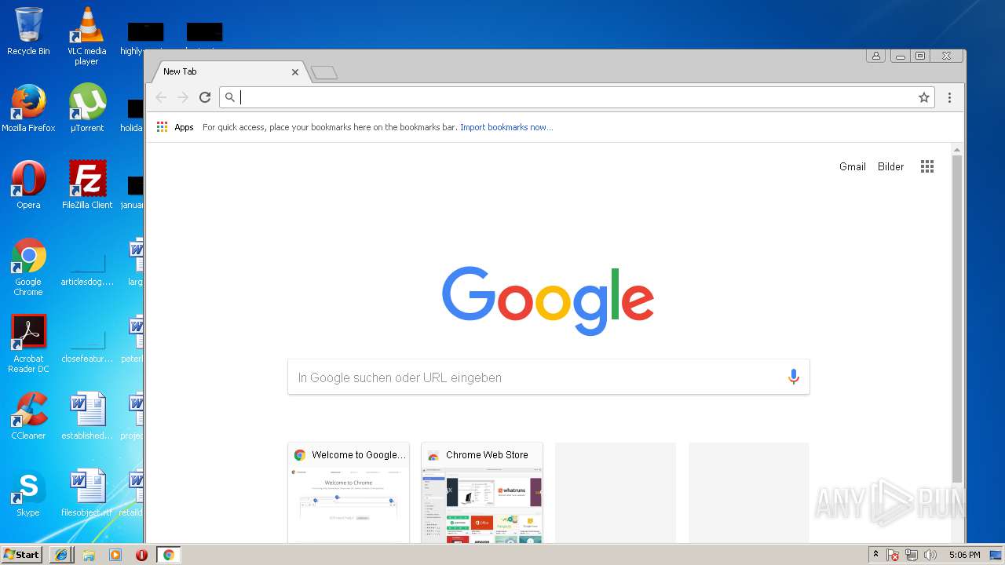The image size is (1005, 565).
Task: Click the page vertical scrollbar
Action: (x=956, y=318)
